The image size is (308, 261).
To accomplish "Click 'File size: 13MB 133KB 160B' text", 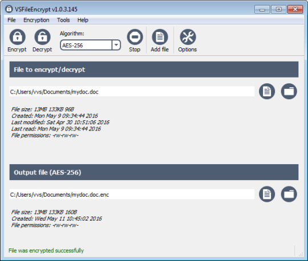I will click(44, 212).
